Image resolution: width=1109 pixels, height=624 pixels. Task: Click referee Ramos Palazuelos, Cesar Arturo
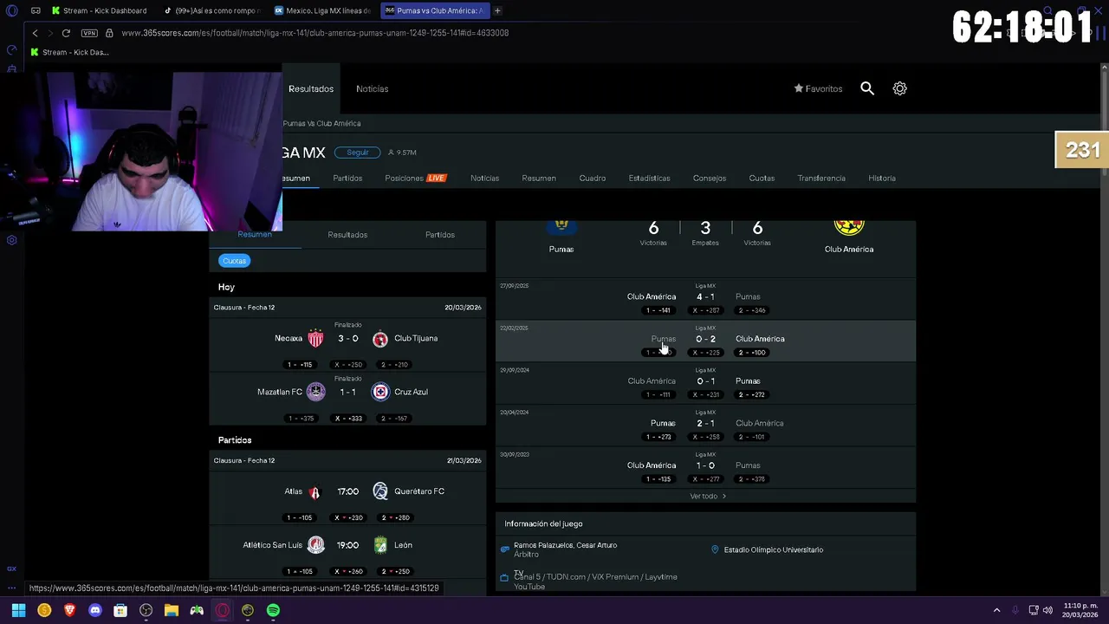565,545
